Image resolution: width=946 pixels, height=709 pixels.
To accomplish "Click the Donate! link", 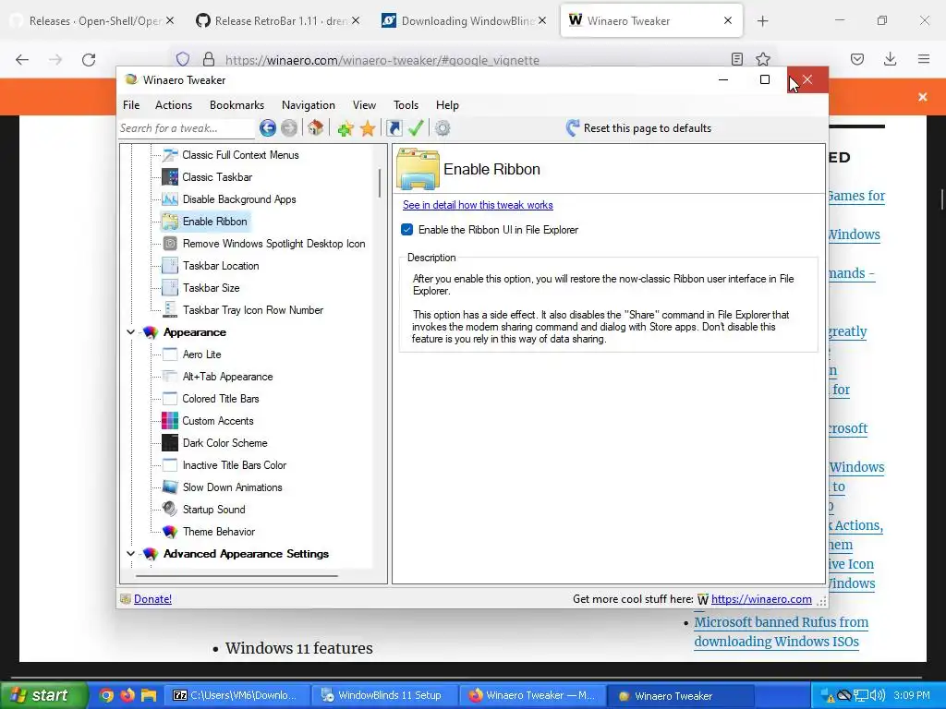I will point(152,598).
